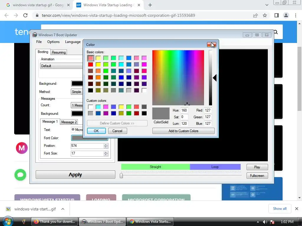
Task: Open a new Chrome tab
Action: [x=150, y=5]
